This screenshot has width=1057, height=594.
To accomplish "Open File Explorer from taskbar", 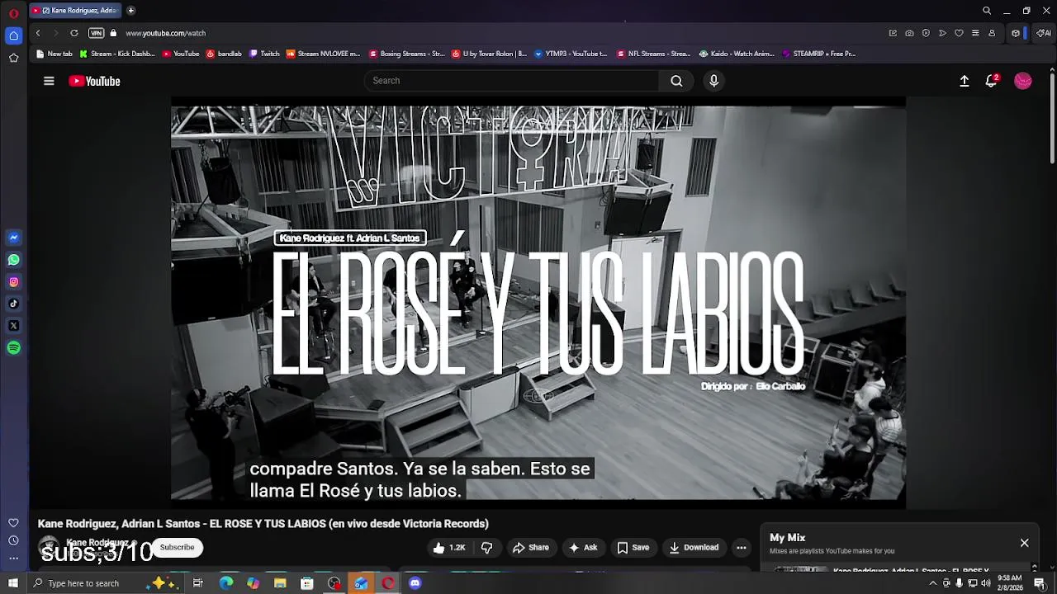I will [280, 583].
